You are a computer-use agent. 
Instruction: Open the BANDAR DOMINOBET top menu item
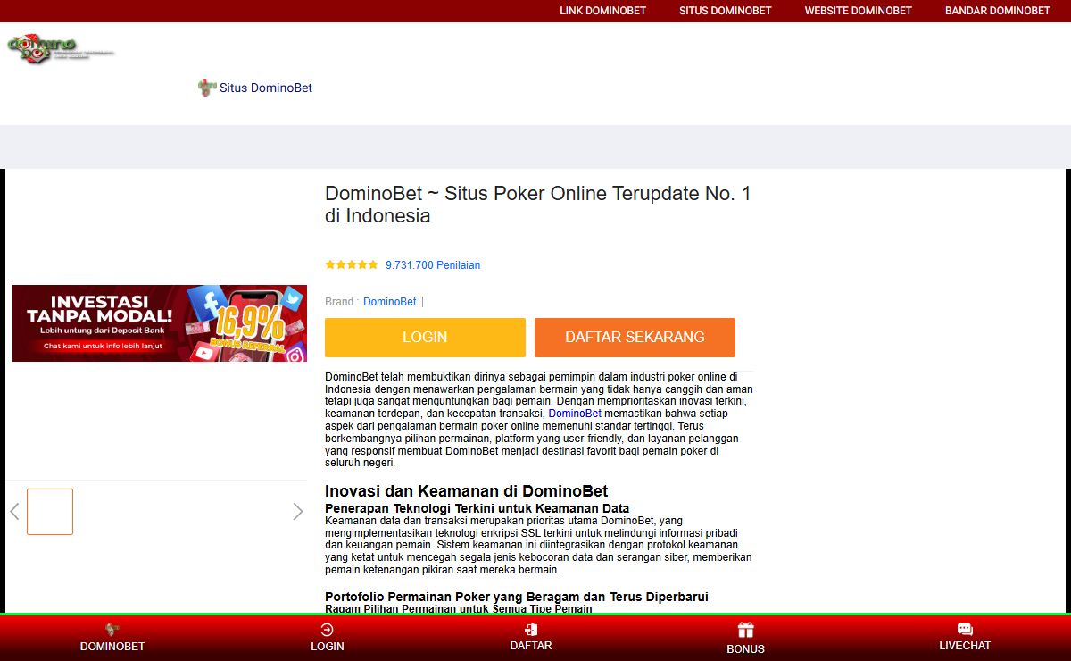point(997,11)
